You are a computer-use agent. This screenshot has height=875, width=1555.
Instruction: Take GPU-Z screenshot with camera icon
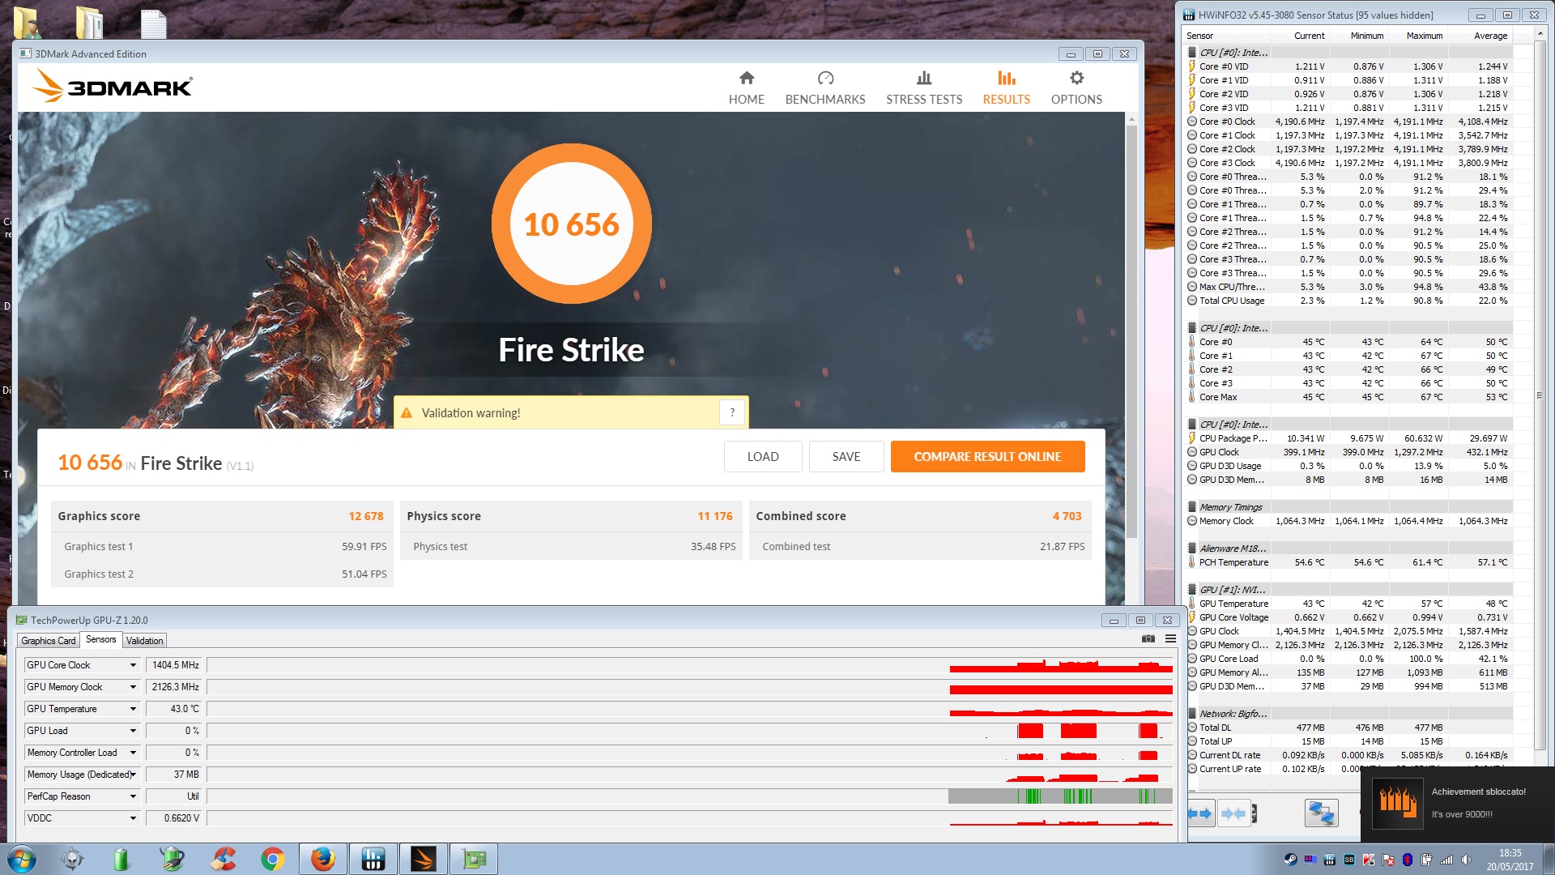coord(1148,639)
